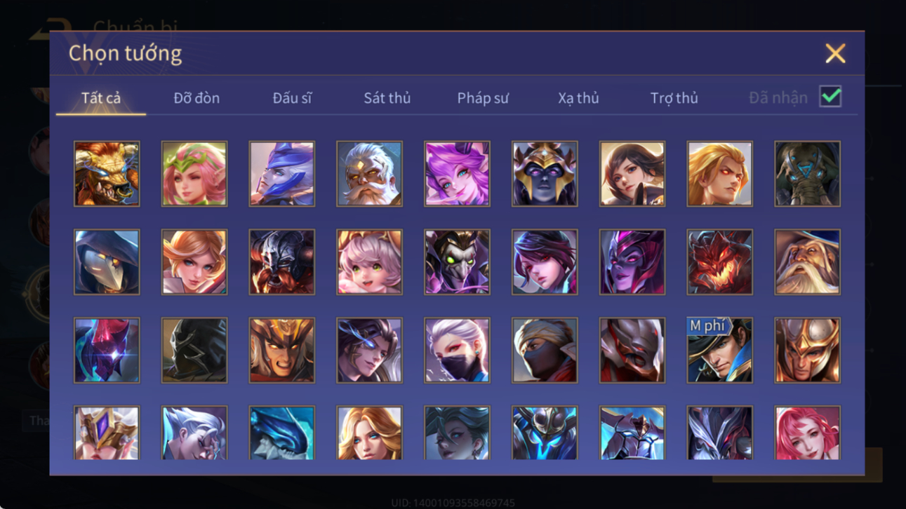Select the golden lion beast hero portrait
This screenshot has height=509, width=906.
[107, 174]
